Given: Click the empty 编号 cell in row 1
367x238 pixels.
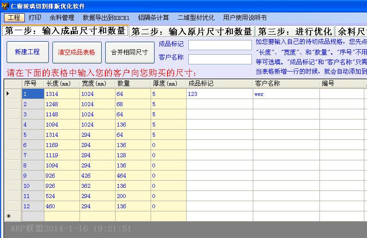Looking at the screenshot, I should [x=342, y=94].
